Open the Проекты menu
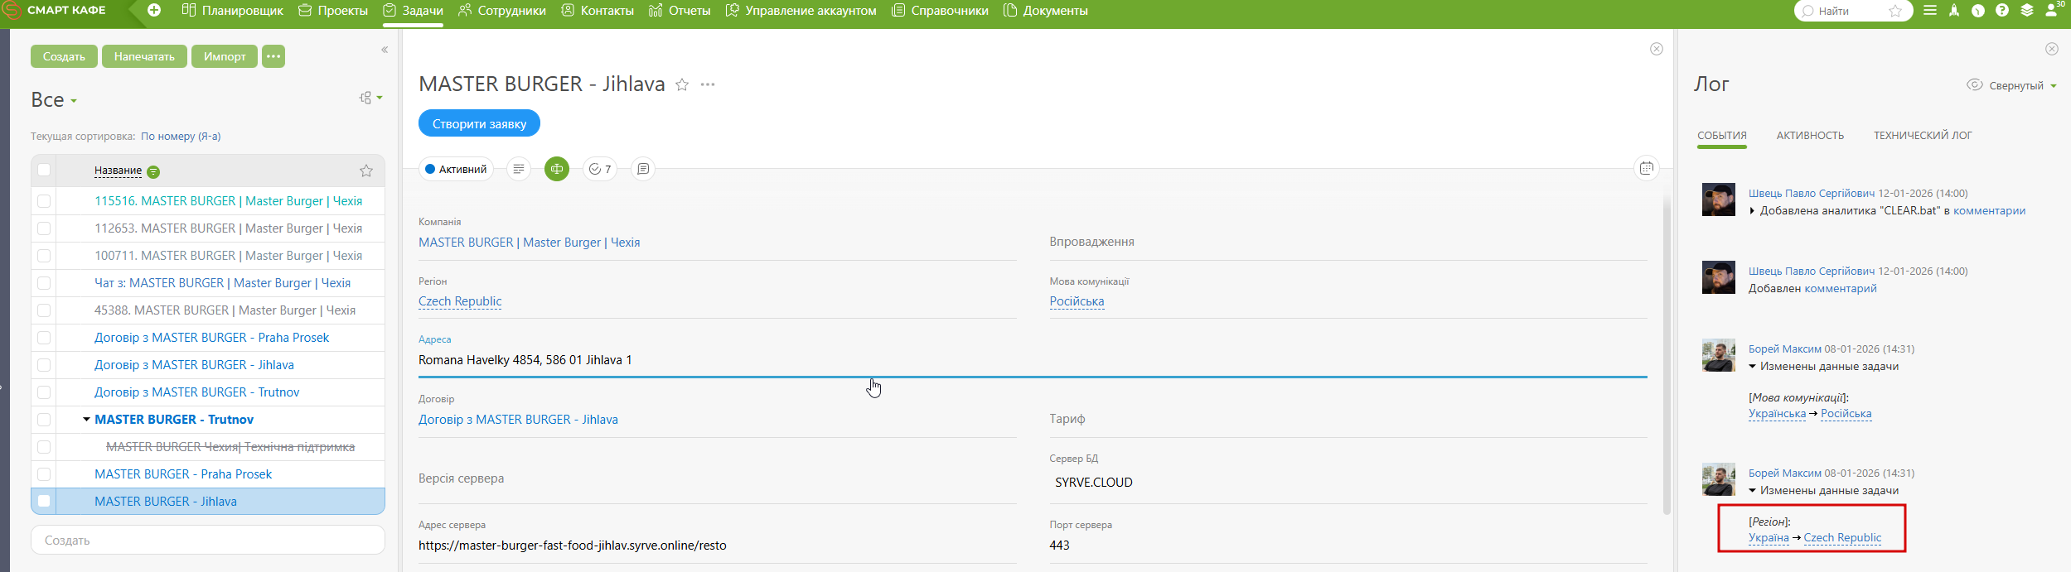This screenshot has height=572, width=2071. [333, 11]
